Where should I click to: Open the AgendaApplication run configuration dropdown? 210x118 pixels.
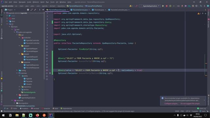click(x=150, y=6)
